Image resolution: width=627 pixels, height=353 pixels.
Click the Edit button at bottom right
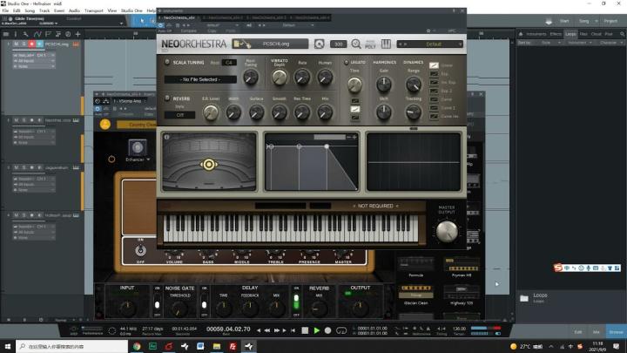pyautogui.click(x=578, y=332)
